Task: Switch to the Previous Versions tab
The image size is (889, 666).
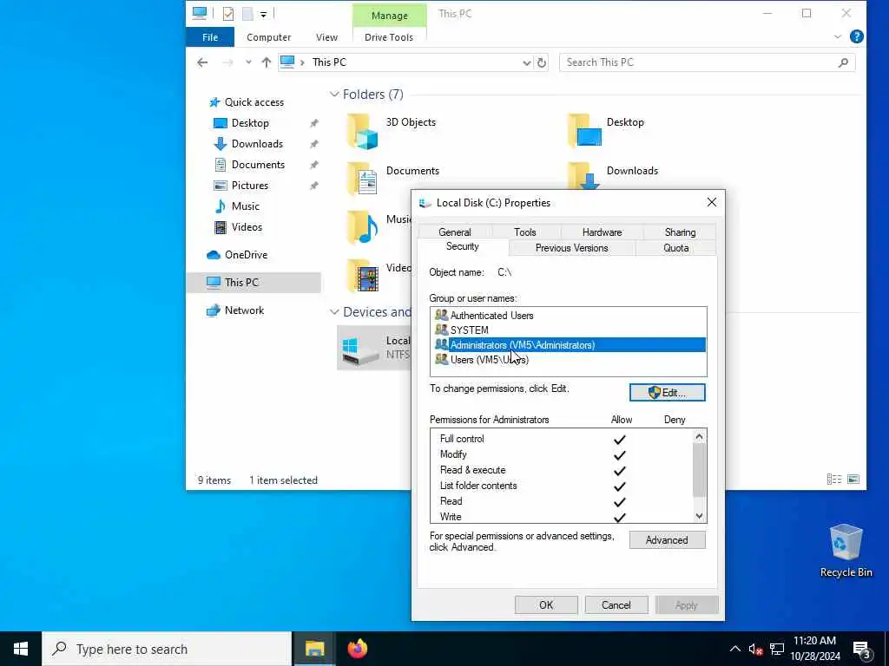Action: tap(571, 248)
